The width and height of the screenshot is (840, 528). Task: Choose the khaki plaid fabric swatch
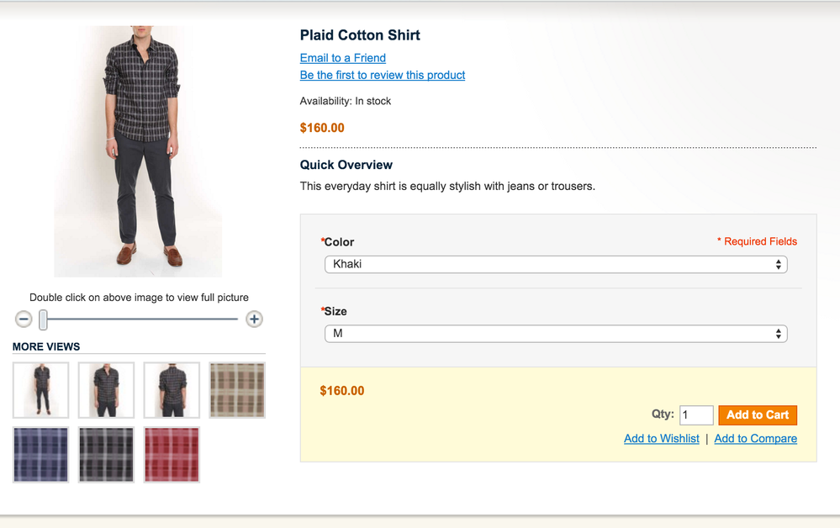tap(237, 390)
